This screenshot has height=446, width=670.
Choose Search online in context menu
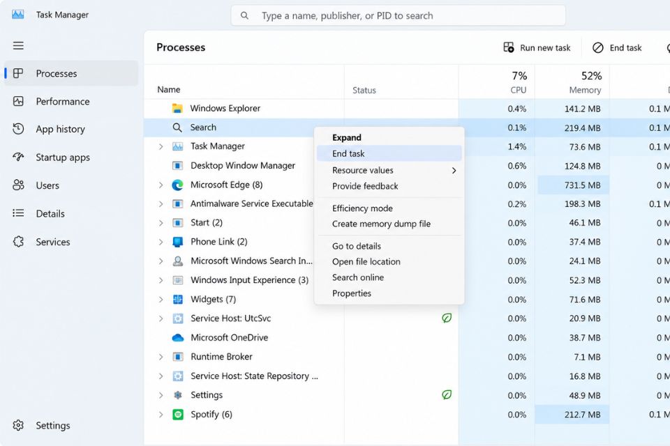pos(389,277)
